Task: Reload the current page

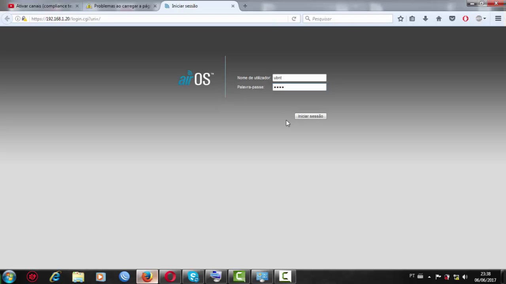Action: point(294,19)
